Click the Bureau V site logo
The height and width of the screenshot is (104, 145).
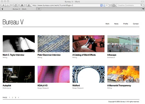13,22
